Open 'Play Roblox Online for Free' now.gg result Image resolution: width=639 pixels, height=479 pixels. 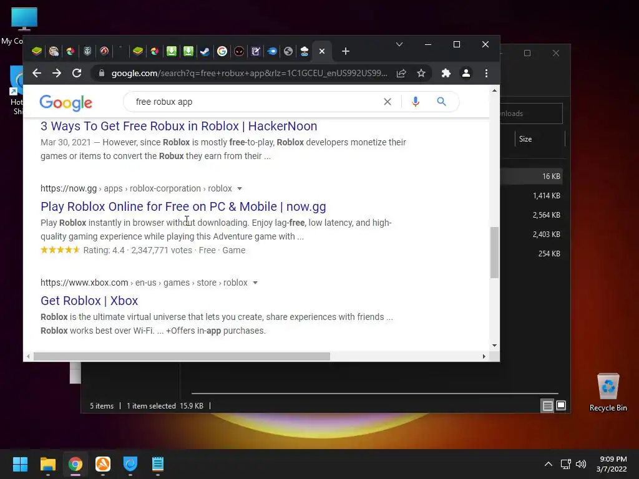(183, 206)
